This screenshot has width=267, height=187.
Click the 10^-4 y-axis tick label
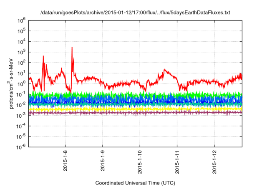21,126
